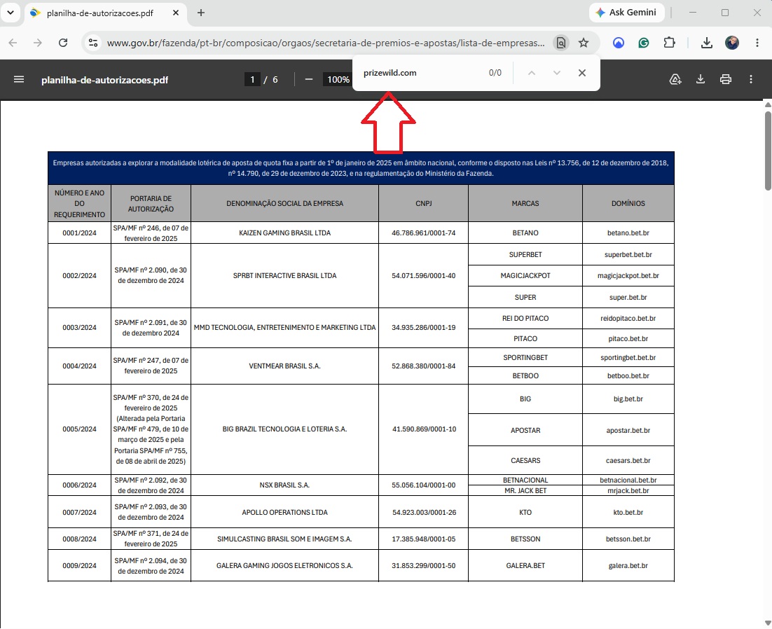Download the PDF file

701,79
